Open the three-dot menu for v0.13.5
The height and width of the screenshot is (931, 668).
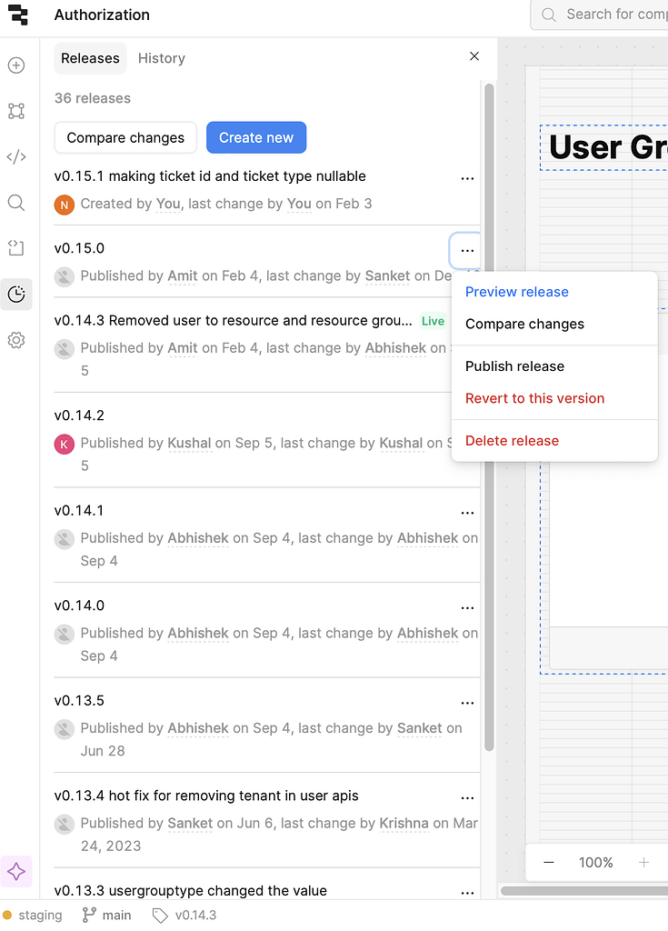click(467, 702)
